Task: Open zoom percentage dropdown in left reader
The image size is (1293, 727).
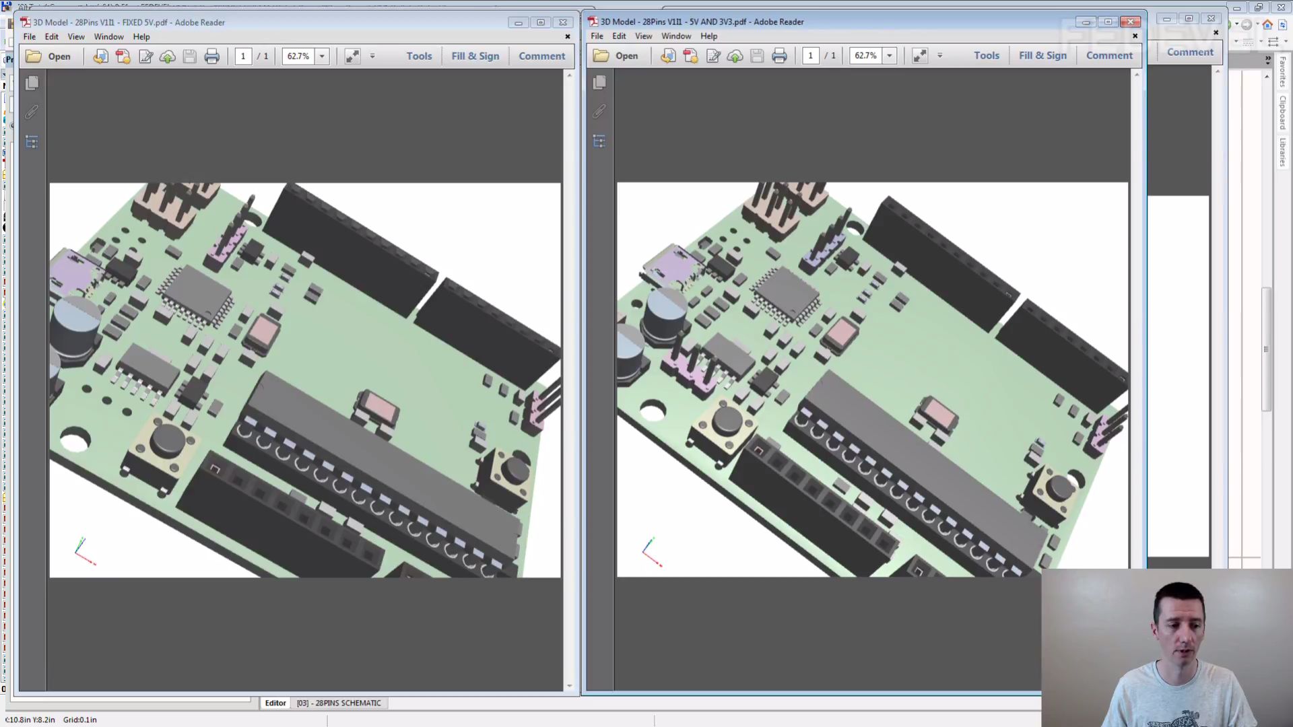Action: click(322, 57)
